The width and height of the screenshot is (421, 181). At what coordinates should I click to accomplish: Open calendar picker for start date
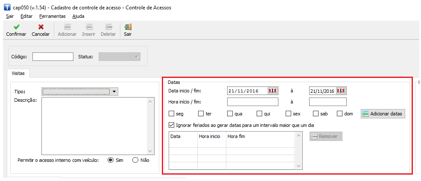272,91
